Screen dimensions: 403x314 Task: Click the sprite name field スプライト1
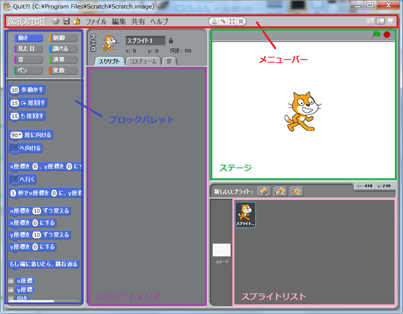coord(146,40)
